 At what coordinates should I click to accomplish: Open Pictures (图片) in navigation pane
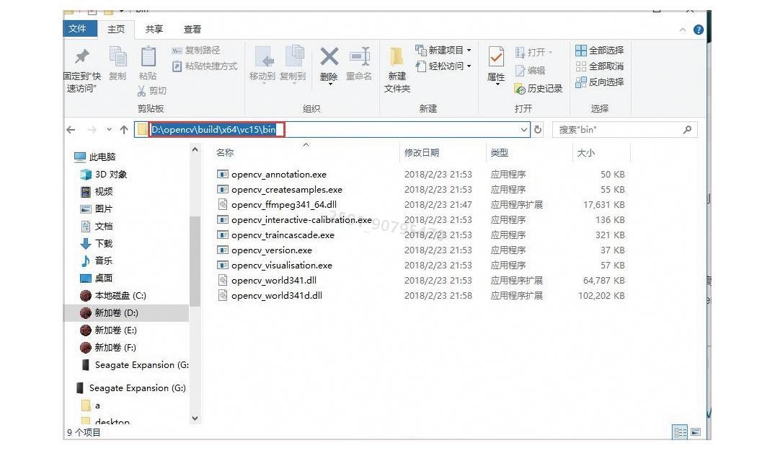pos(97,209)
